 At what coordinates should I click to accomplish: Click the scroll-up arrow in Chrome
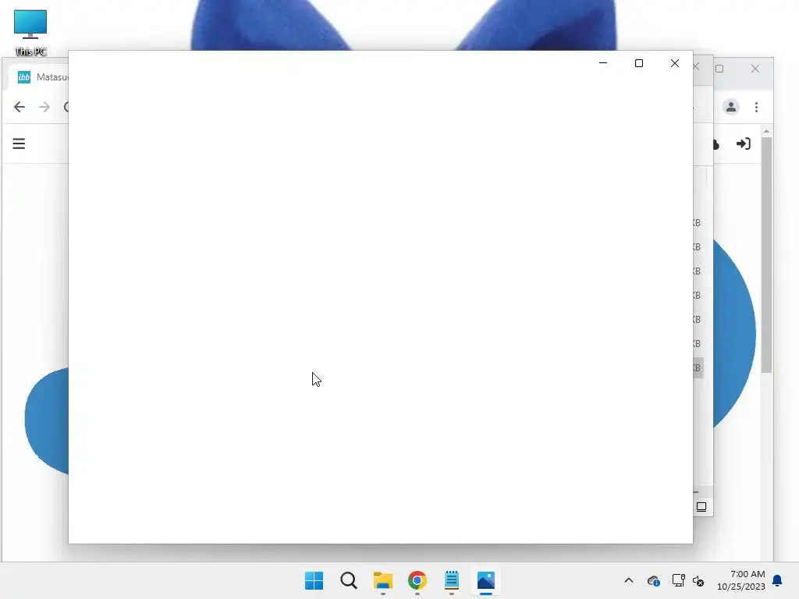[766, 131]
